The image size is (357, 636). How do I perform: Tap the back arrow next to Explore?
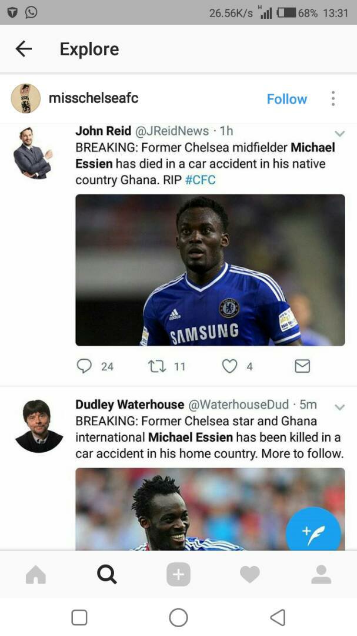click(24, 49)
